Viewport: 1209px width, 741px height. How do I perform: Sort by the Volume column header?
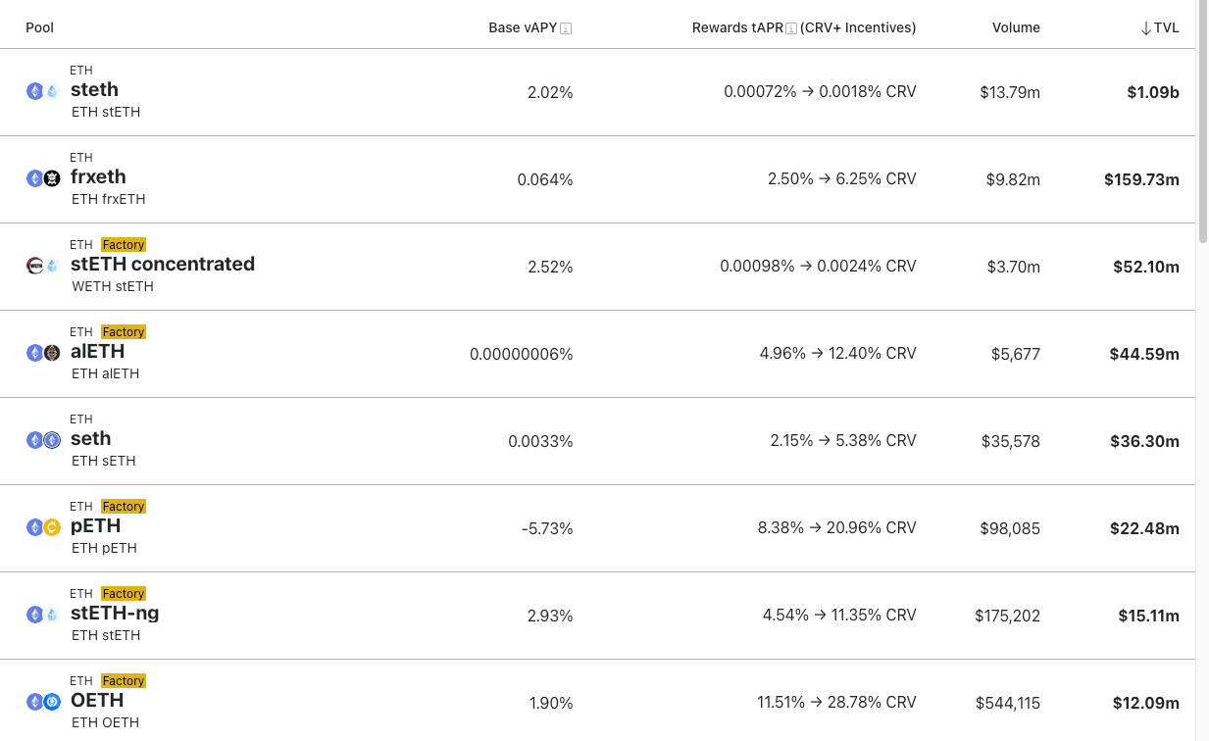(x=1016, y=27)
